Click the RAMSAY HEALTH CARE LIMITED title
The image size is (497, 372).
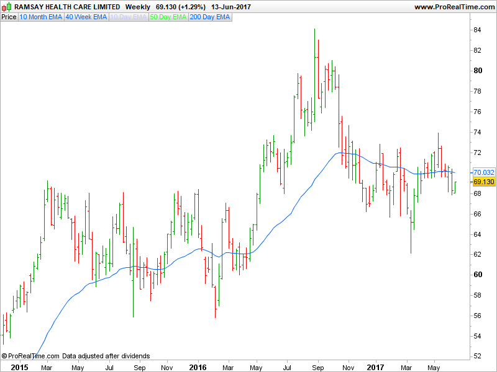(67, 7)
